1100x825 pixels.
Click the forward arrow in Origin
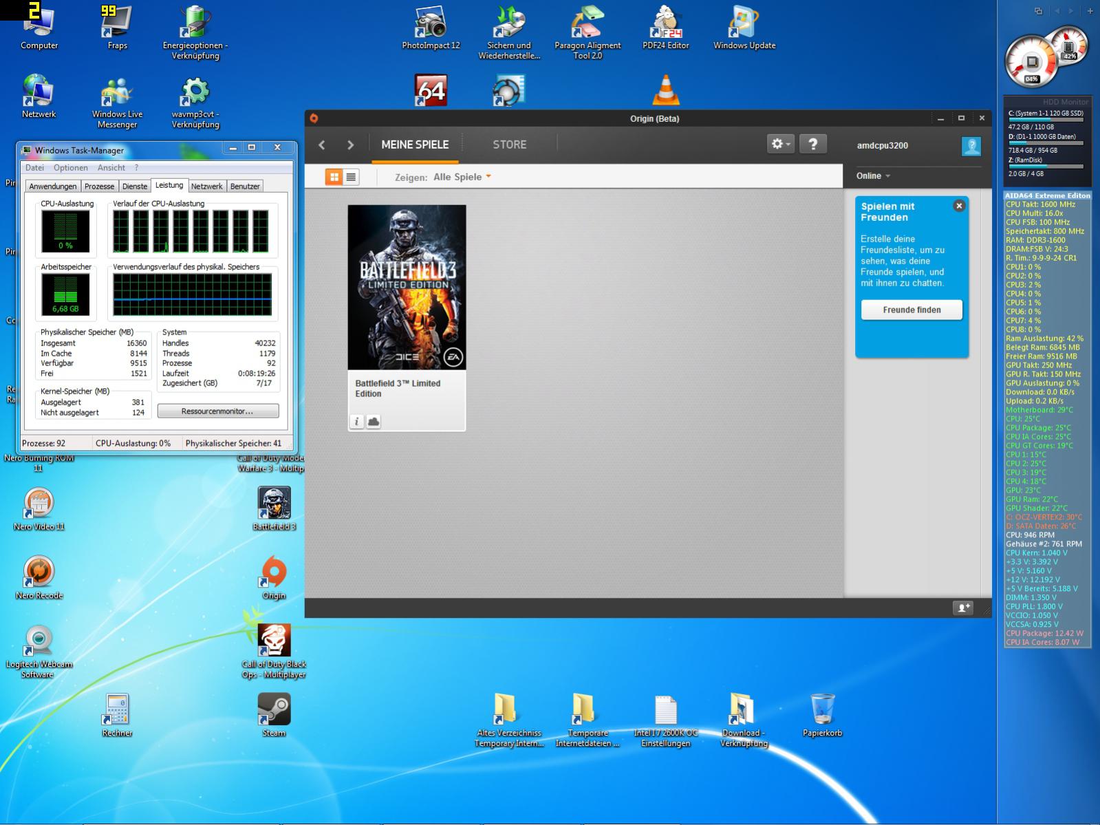point(351,144)
